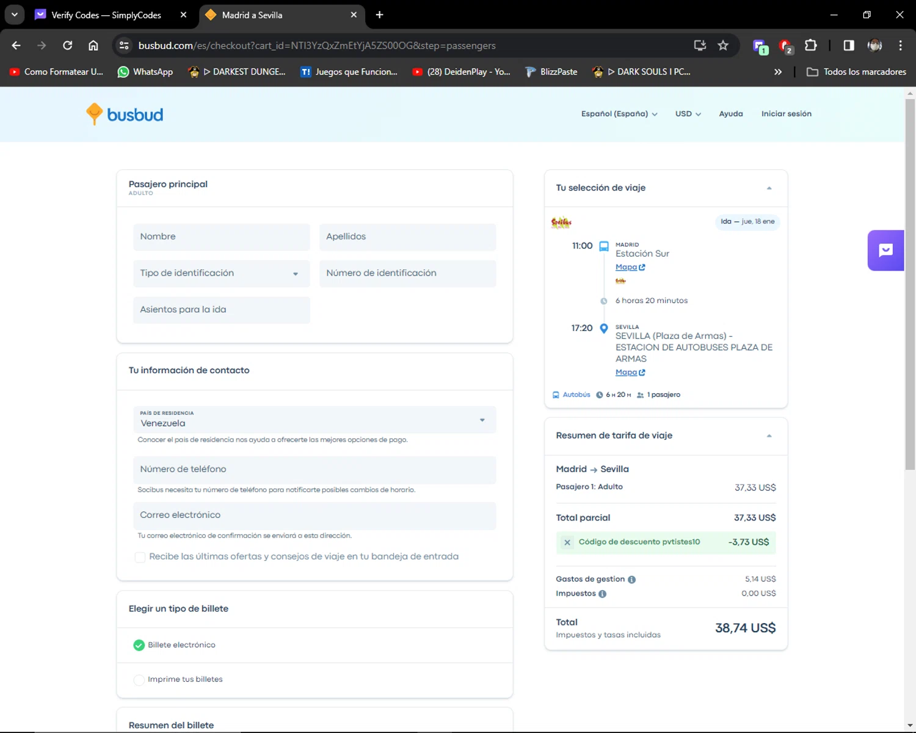Click the Apellidos input field
This screenshot has width=916, height=733.
(x=408, y=237)
